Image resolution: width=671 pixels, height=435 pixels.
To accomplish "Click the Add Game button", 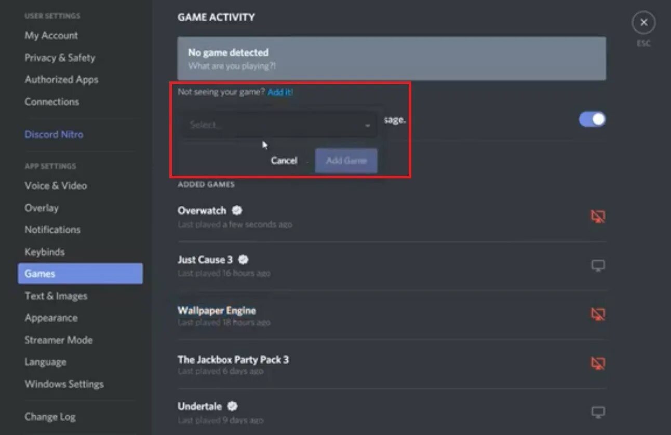I will (x=346, y=161).
